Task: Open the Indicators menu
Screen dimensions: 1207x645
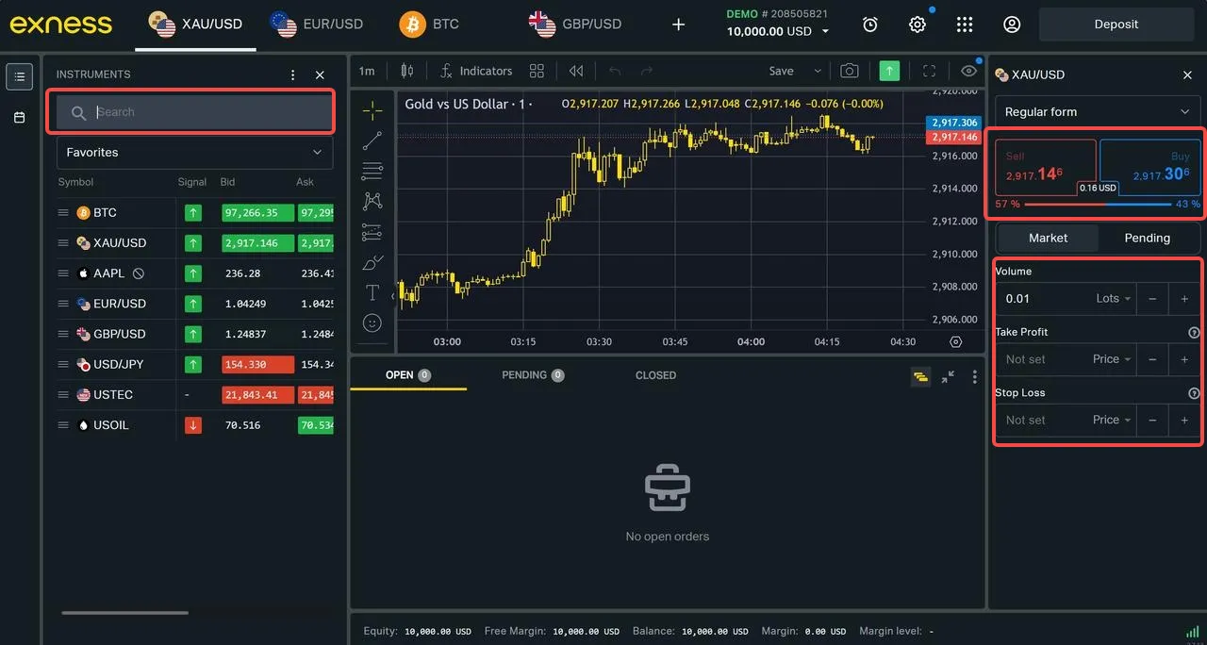Action: (x=476, y=71)
